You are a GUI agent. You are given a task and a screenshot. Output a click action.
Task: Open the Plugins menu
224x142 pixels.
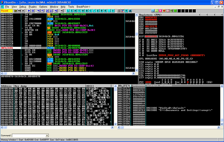33,7
